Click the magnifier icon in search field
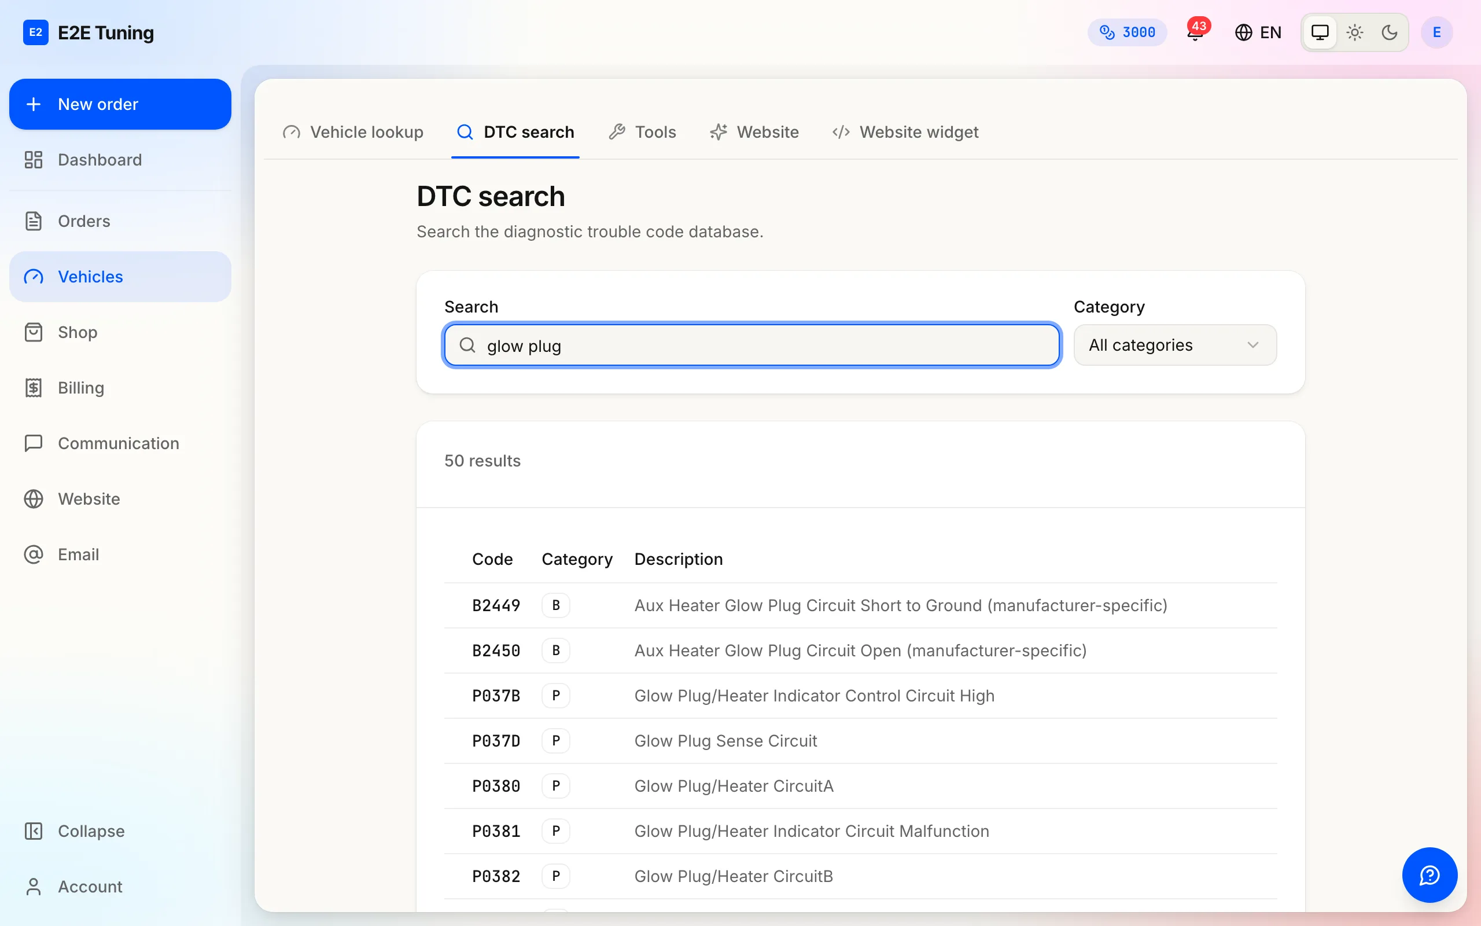This screenshot has height=926, width=1481. pyautogui.click(x=467, y=346)
